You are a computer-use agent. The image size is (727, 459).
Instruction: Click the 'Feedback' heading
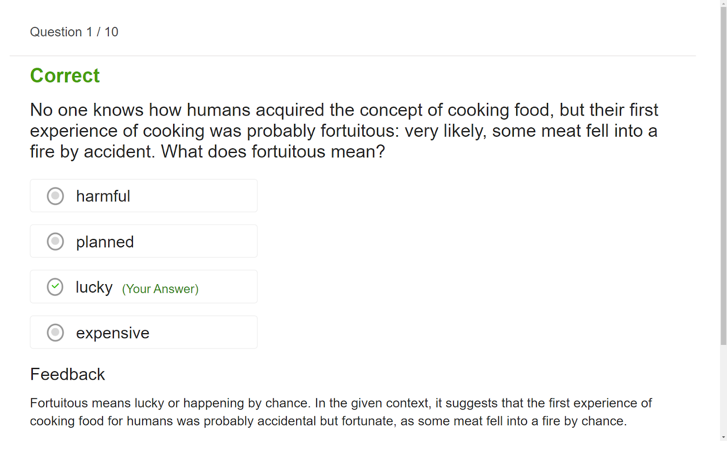pyautogui.click(x=68, y=374)
